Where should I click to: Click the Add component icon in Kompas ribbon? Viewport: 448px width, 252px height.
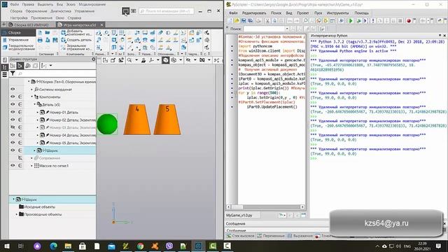(x=64, y=33)
